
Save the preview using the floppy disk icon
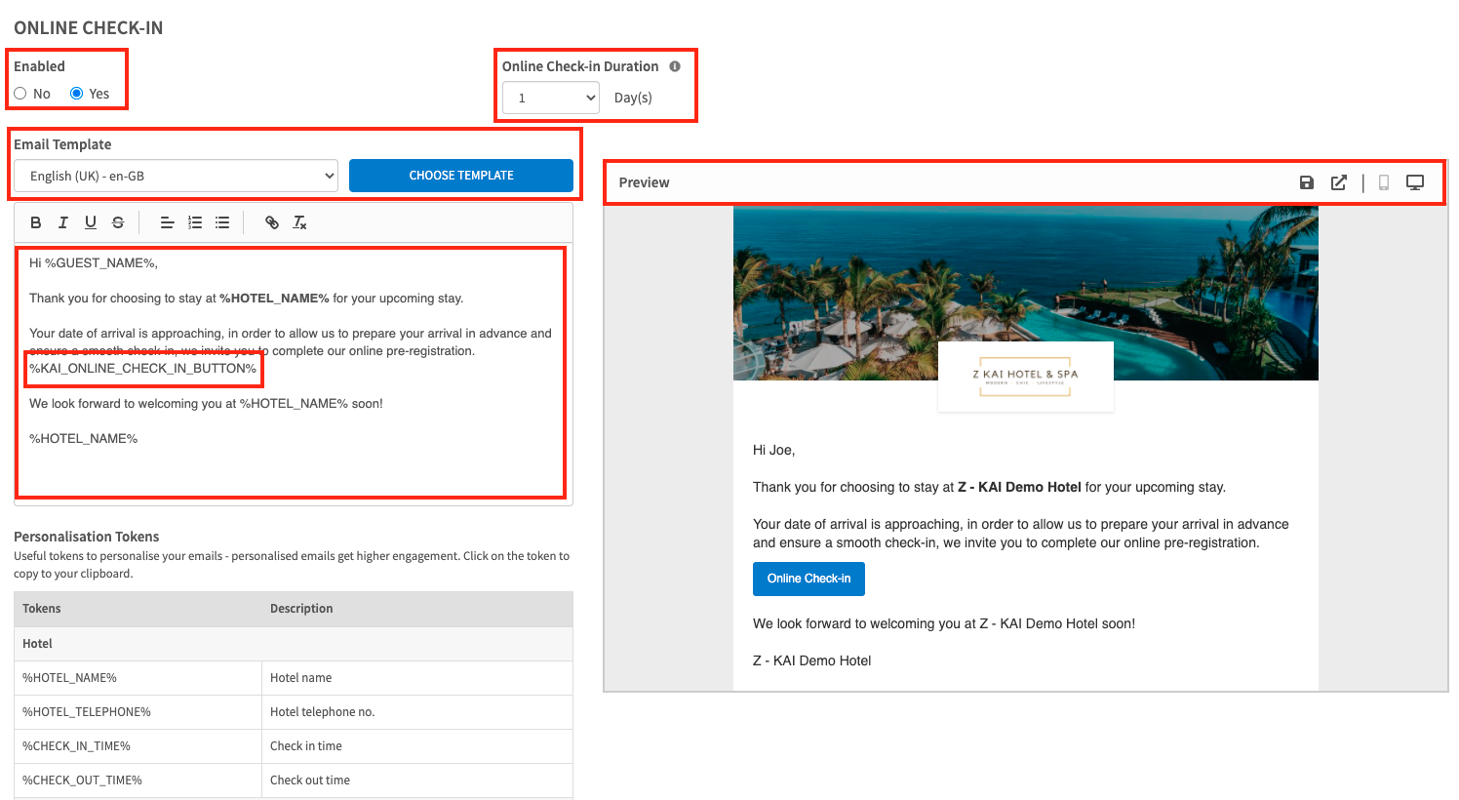click(1307, 182)
